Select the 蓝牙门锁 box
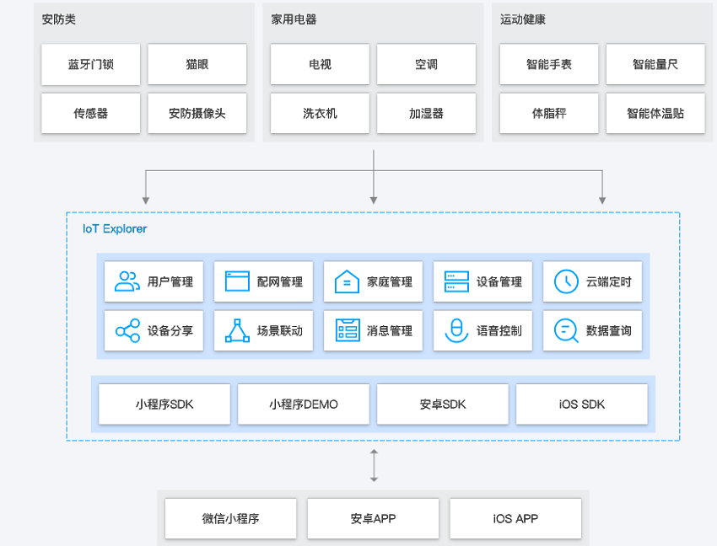 coord(90,64)
